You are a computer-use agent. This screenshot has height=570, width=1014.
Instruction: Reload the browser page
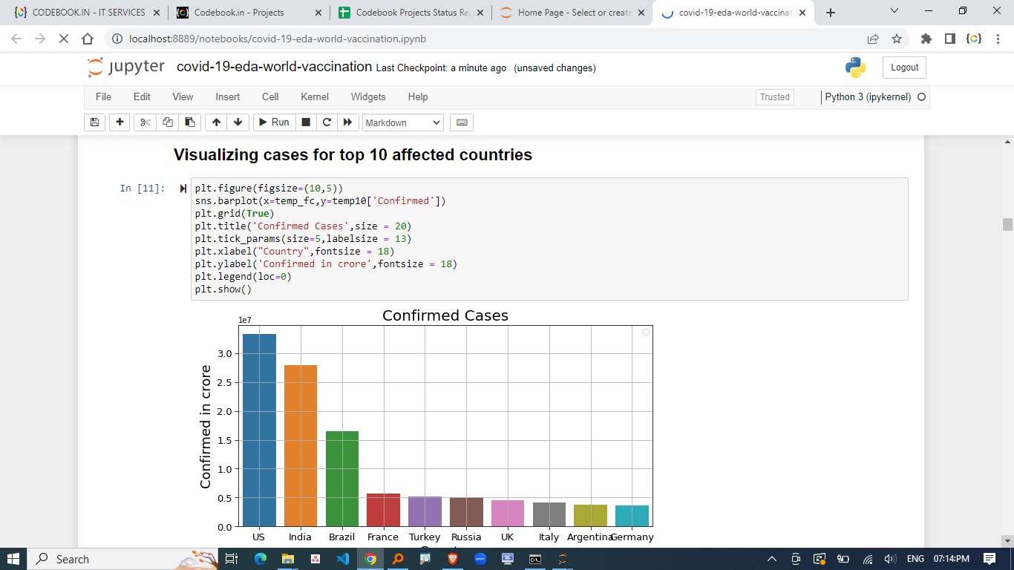click(x=64, y=39)
